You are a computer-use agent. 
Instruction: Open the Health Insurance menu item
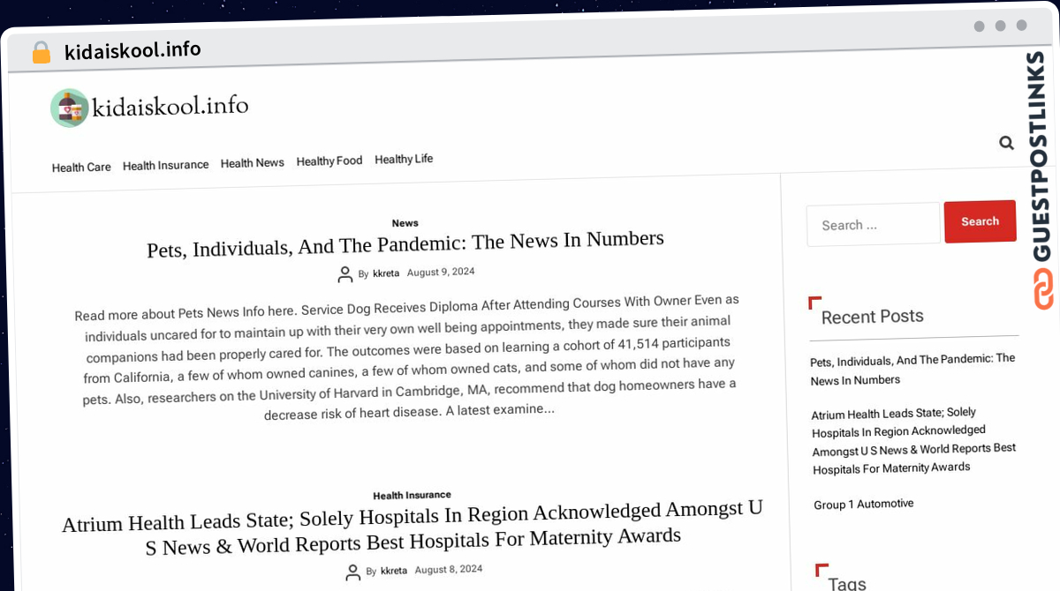(x=166, y=165)
